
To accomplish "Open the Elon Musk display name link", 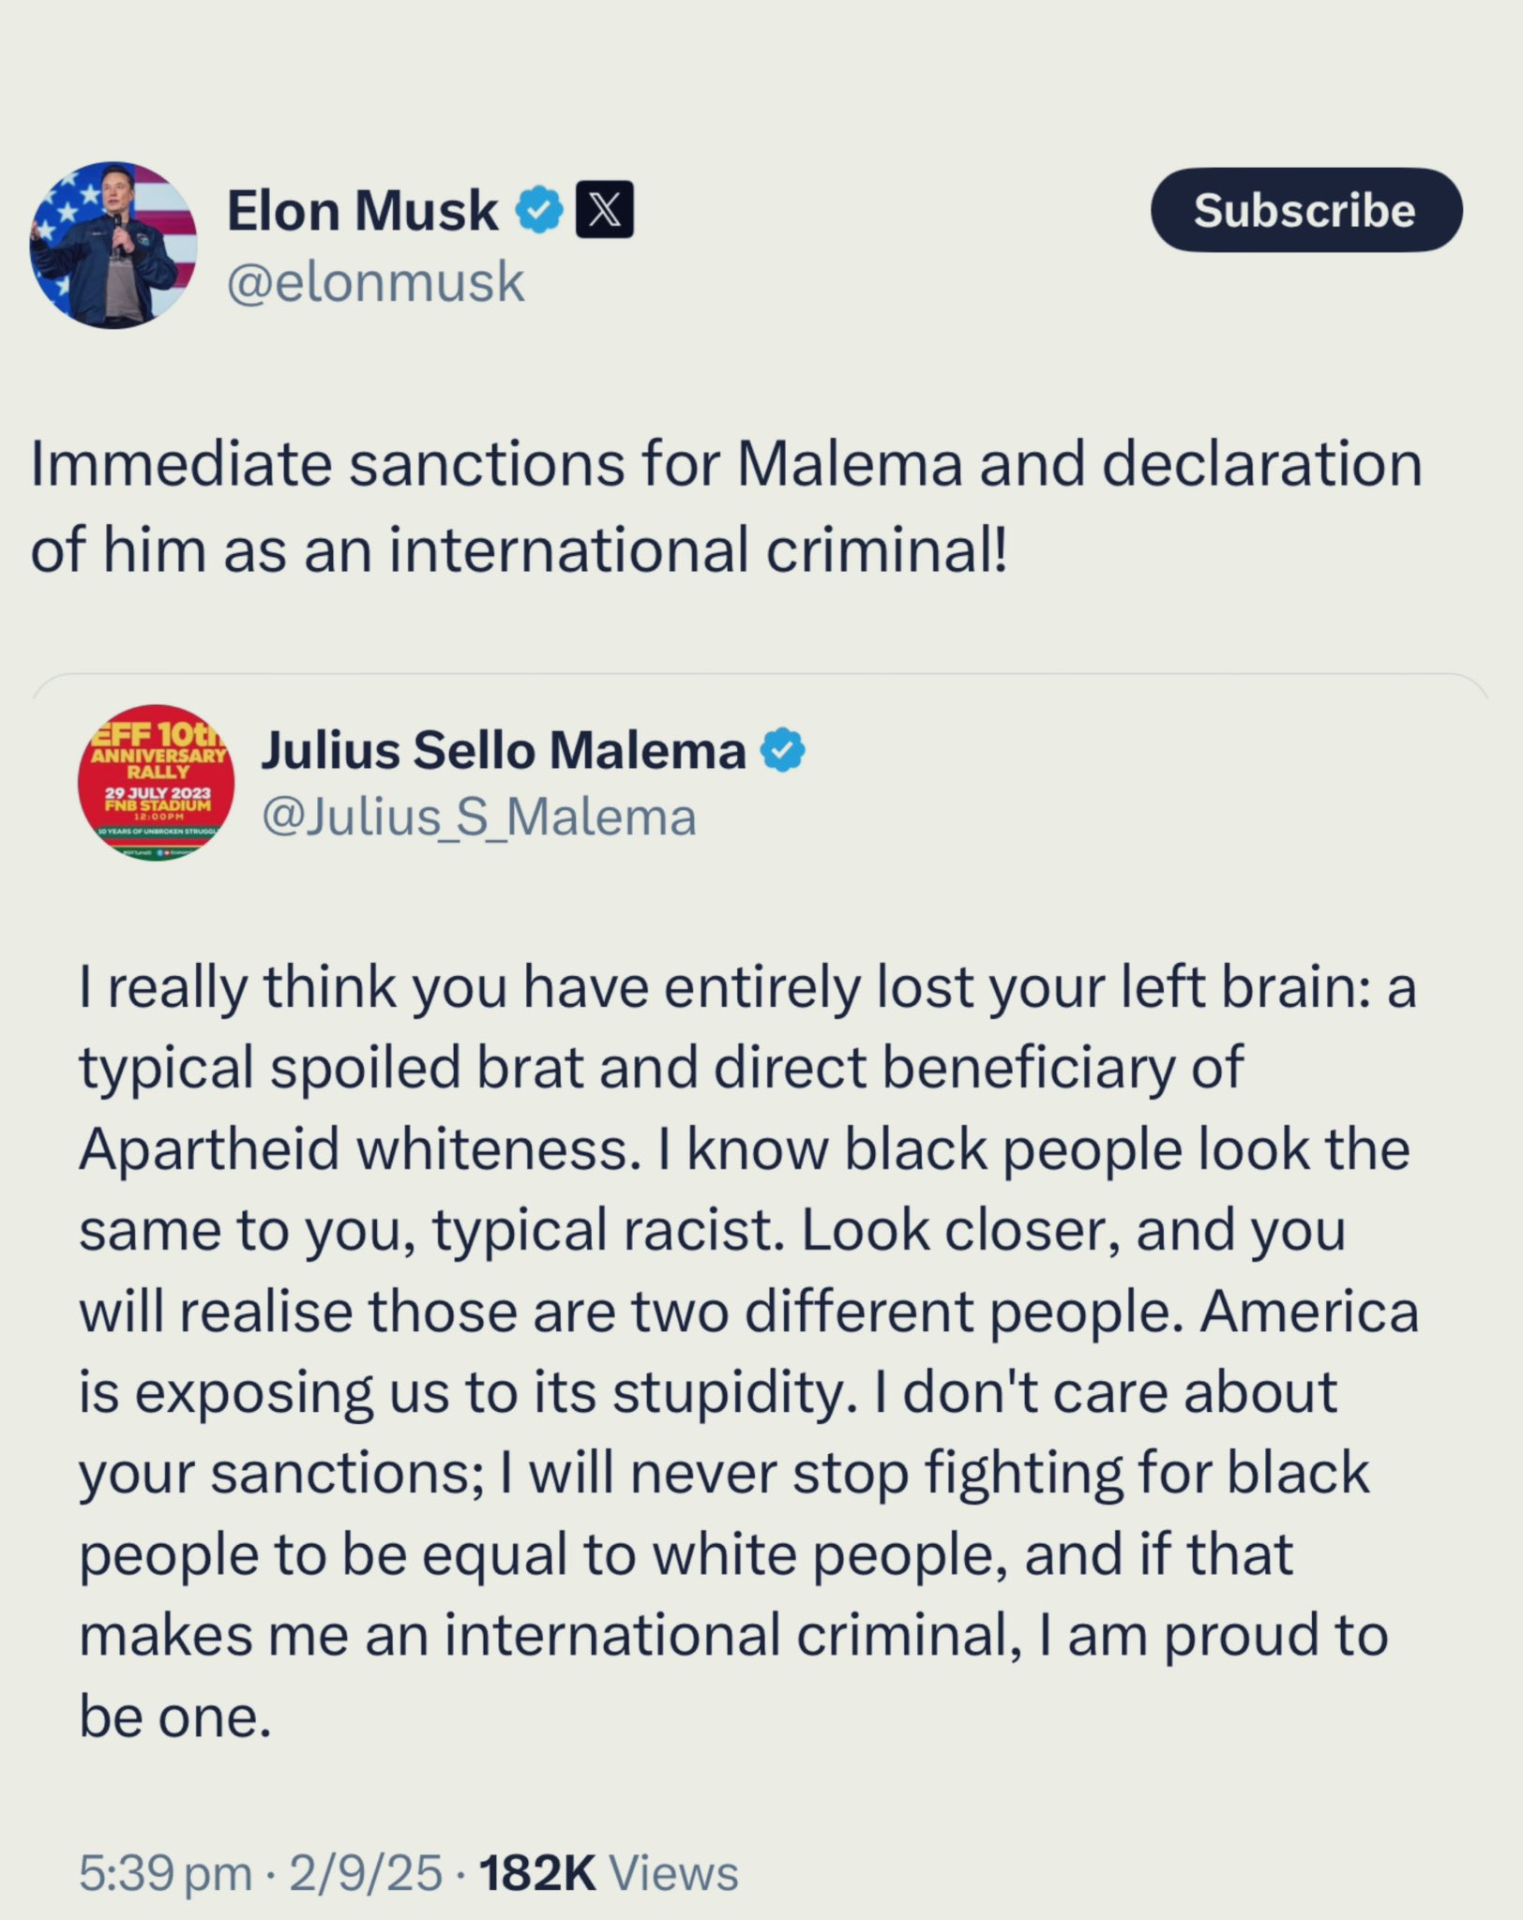I will tap(362, 210).
